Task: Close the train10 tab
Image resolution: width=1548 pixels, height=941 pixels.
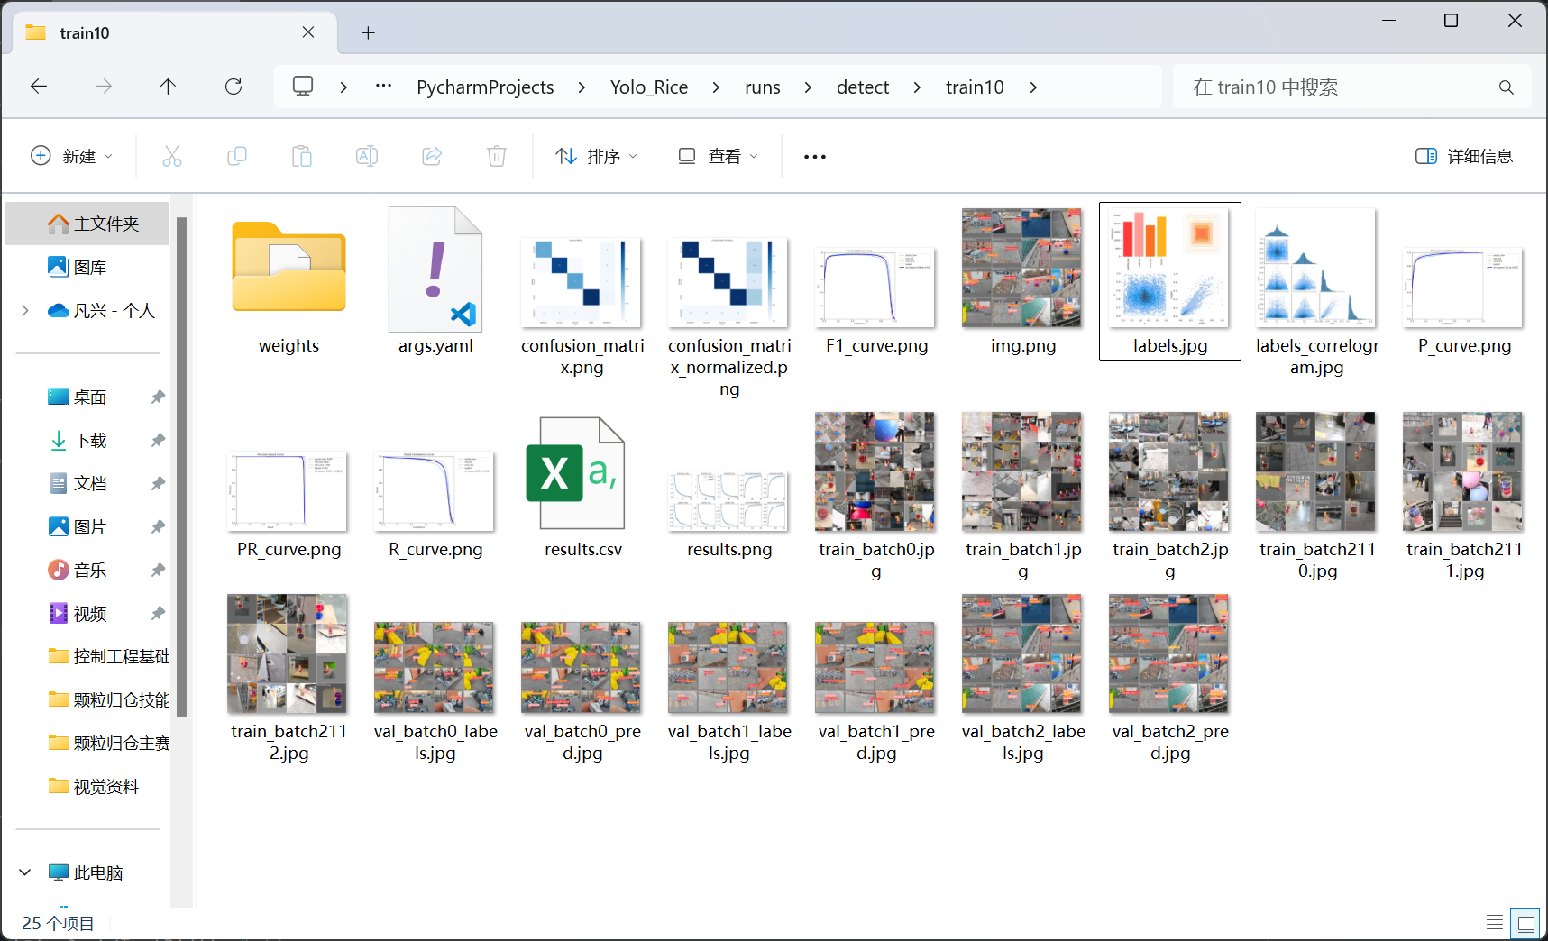Action: click(x=308, y=32)
